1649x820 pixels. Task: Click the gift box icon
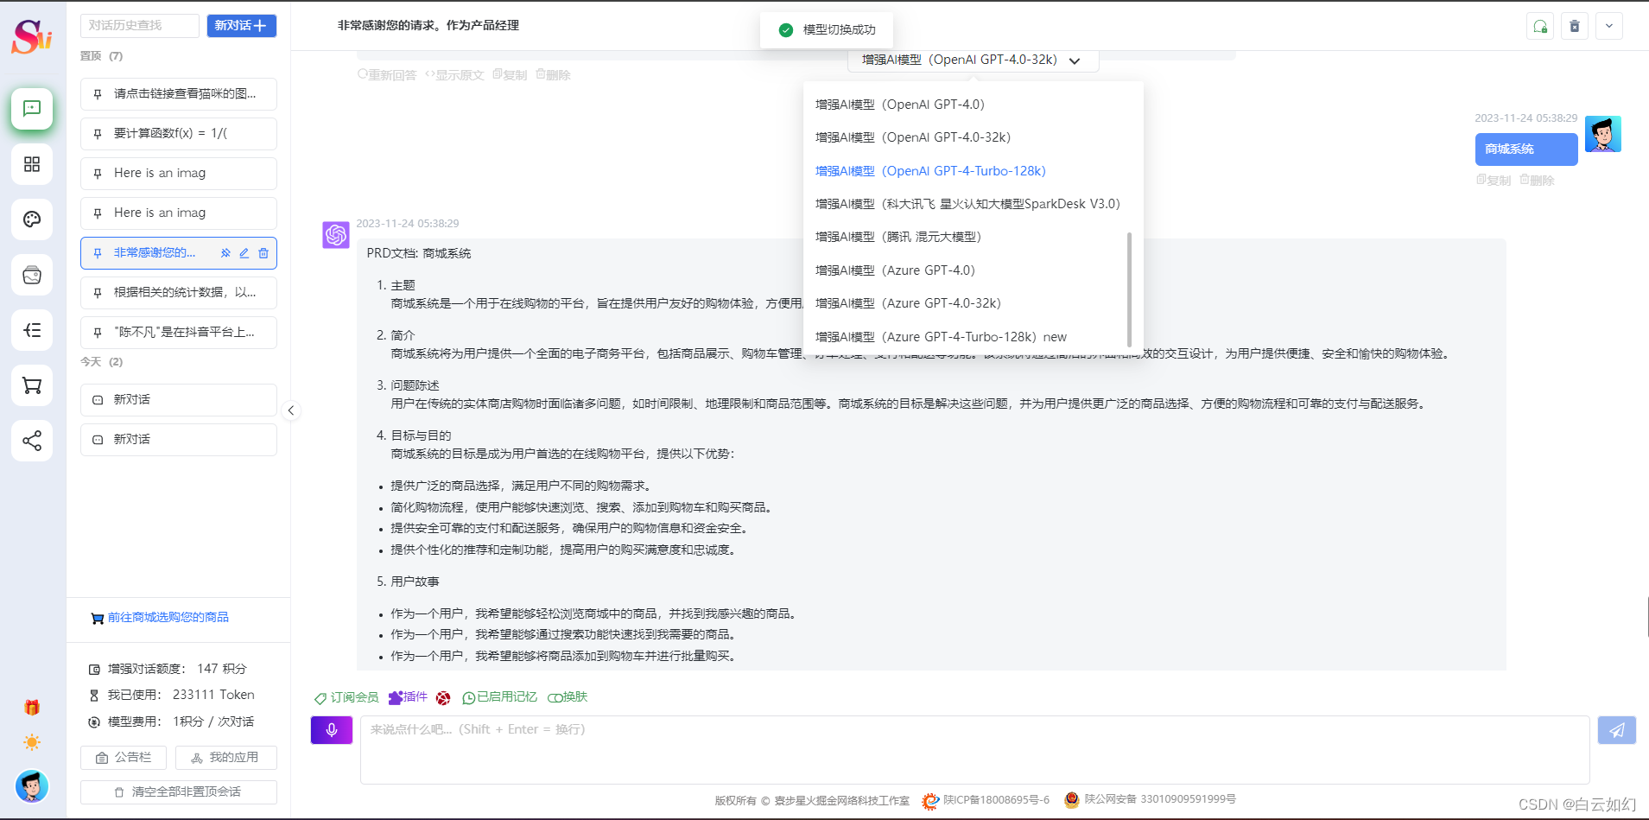32,708
